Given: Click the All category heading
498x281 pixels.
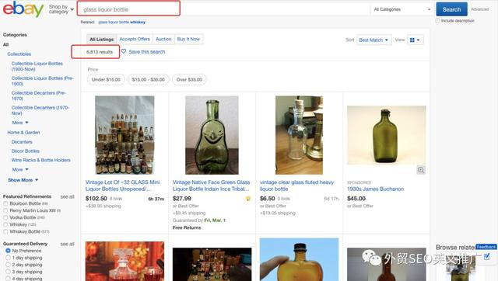Looking at the screenshot, I should pos(5,45).
